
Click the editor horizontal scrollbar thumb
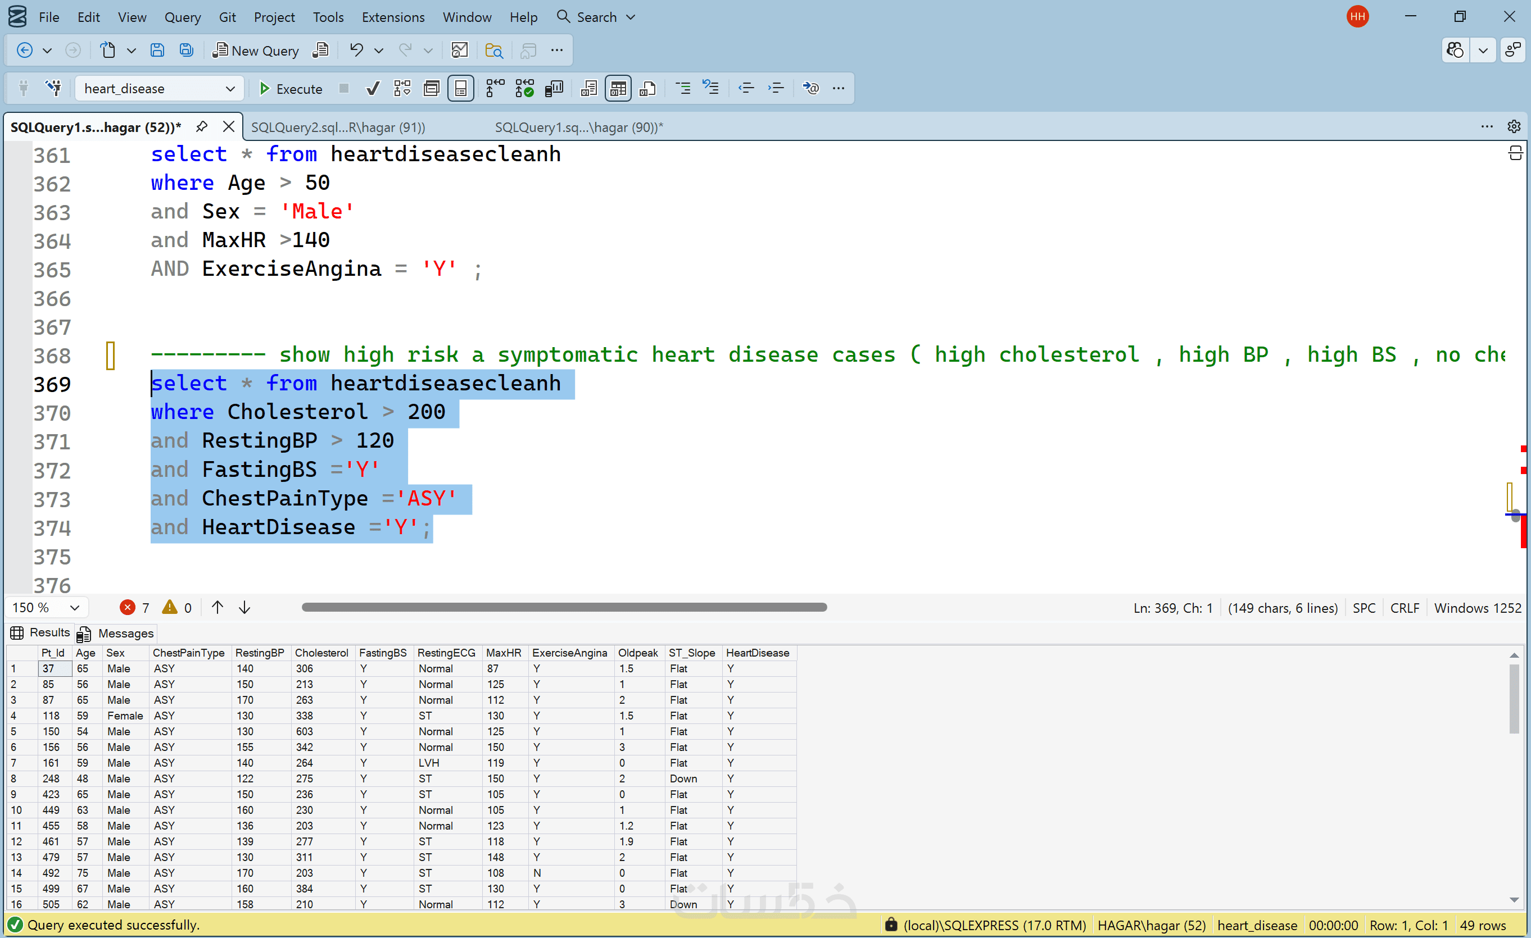click(564, 608)
